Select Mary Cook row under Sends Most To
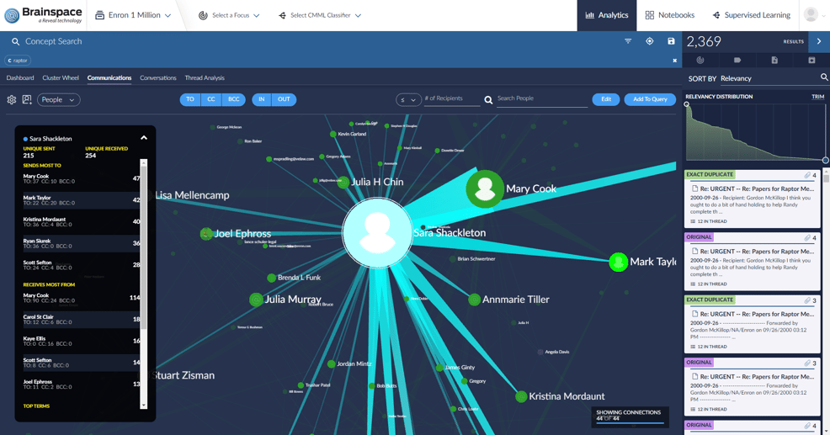The height and width of the screenshot is (435, 830). pos(82,179)
